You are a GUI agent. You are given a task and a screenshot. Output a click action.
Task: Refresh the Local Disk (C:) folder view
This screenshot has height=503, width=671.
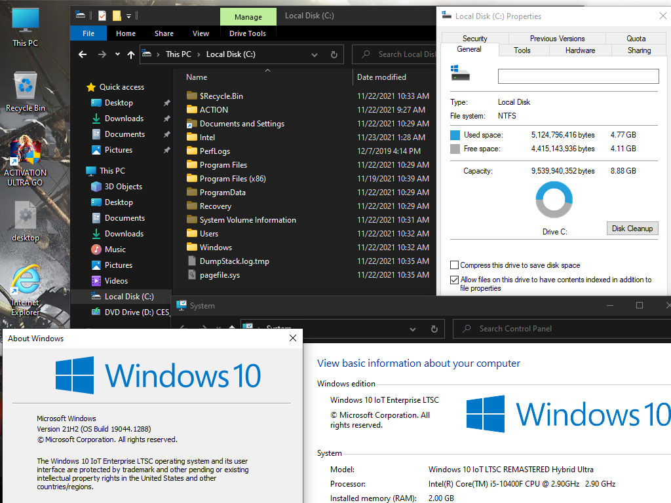[x=334, y=54]
